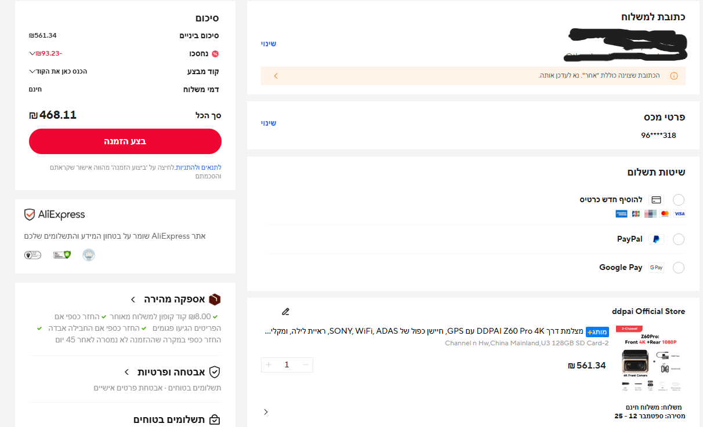The height and width of the screenshot is (427, 703).
Task: Click the orange warning info icon in address banner
Action: [674, 76]
